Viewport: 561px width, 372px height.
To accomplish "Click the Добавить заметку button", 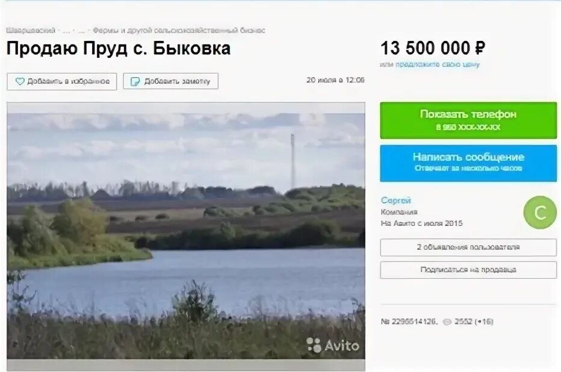I will click(x=171, y=81).
